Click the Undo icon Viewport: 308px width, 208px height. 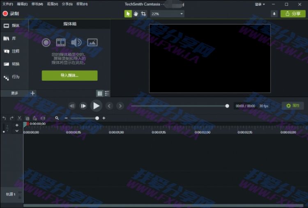point(5,118)
